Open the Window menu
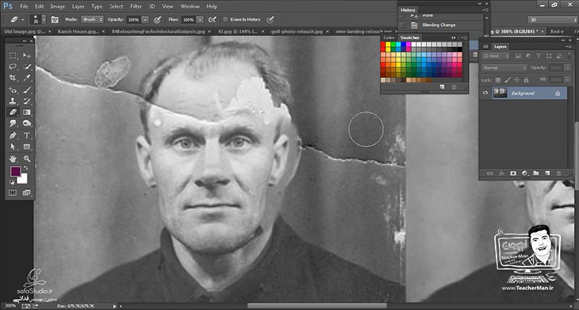 190,7
